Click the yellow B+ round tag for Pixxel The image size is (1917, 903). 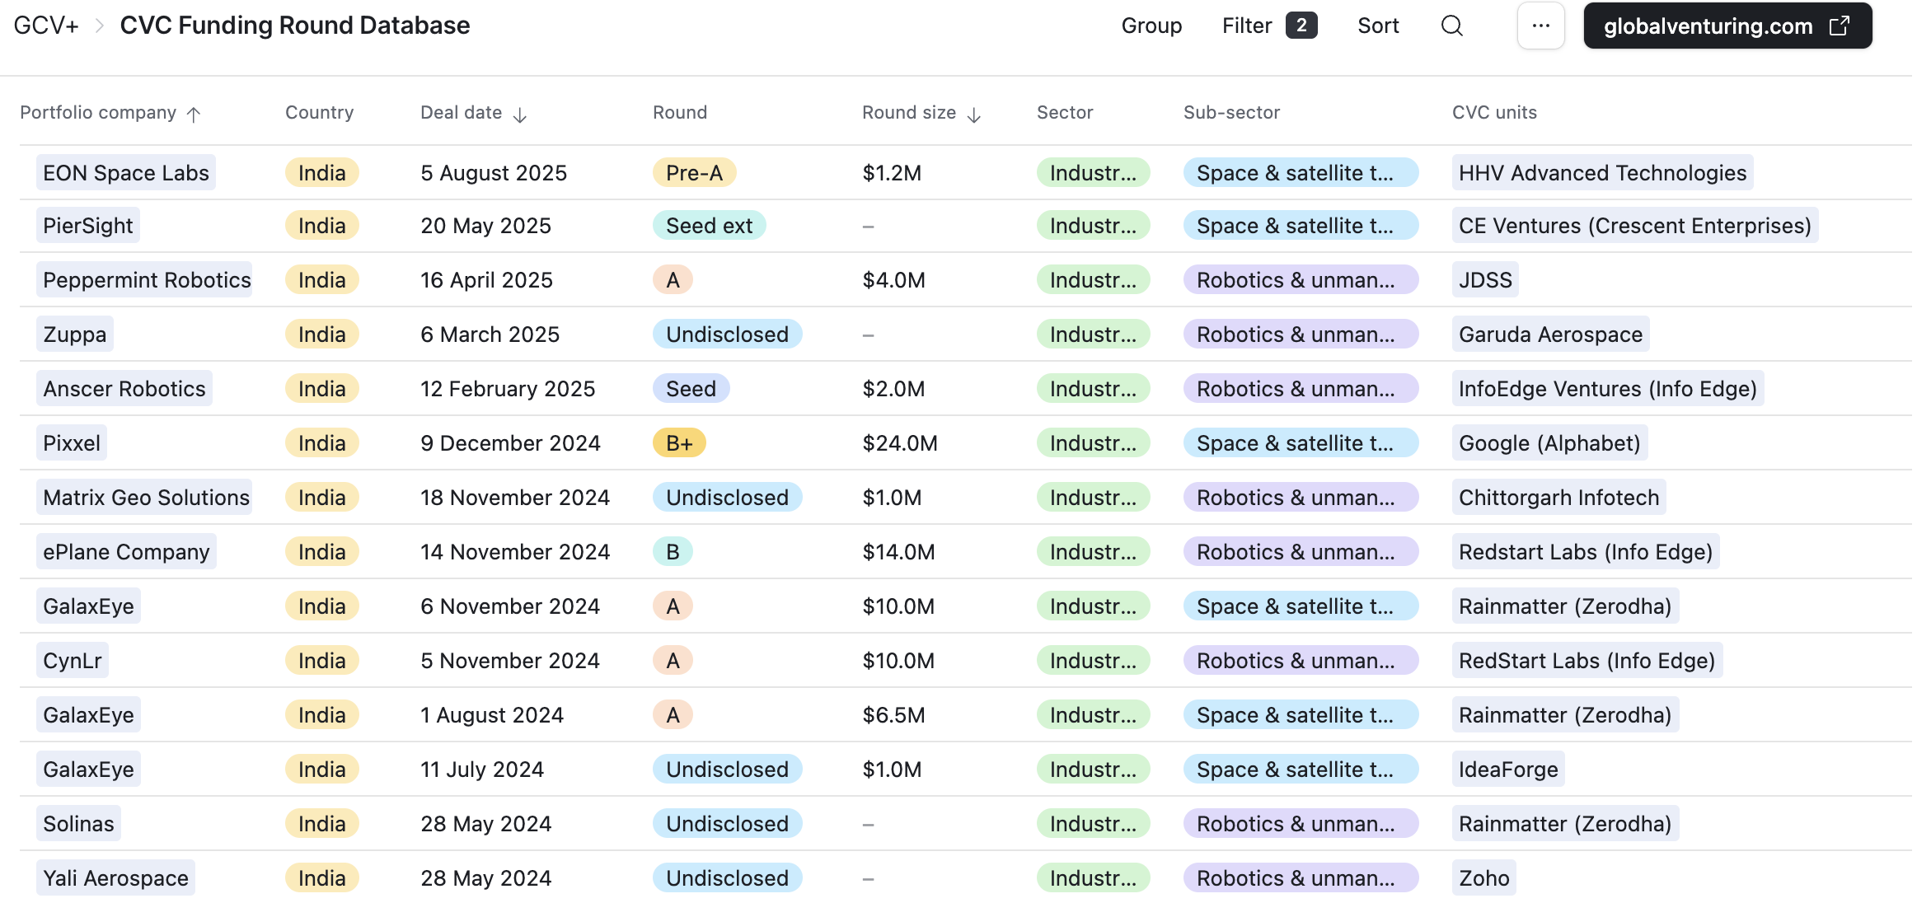(679, 443)
